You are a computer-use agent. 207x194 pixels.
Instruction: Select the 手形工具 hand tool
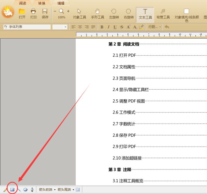point(97,14)
